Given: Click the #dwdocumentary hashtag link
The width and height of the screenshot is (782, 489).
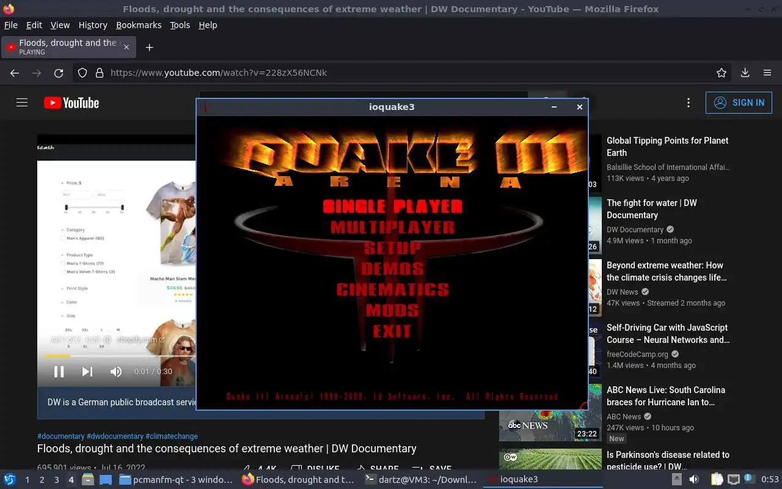Looking at the screenshot, I should point(115,436).
